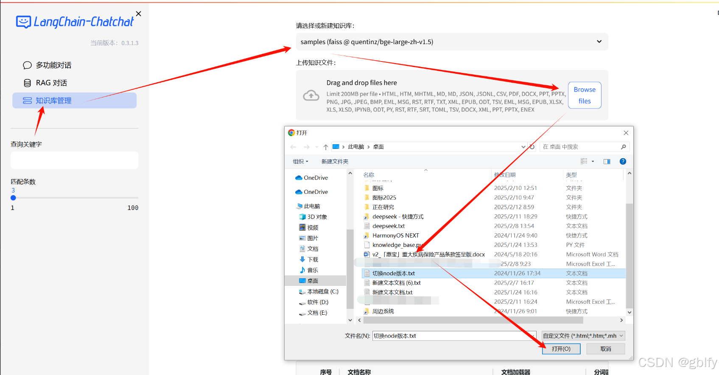719x375 pixels.
Task: Click the 打开(O) button
Action: click(x=561, y=349)
